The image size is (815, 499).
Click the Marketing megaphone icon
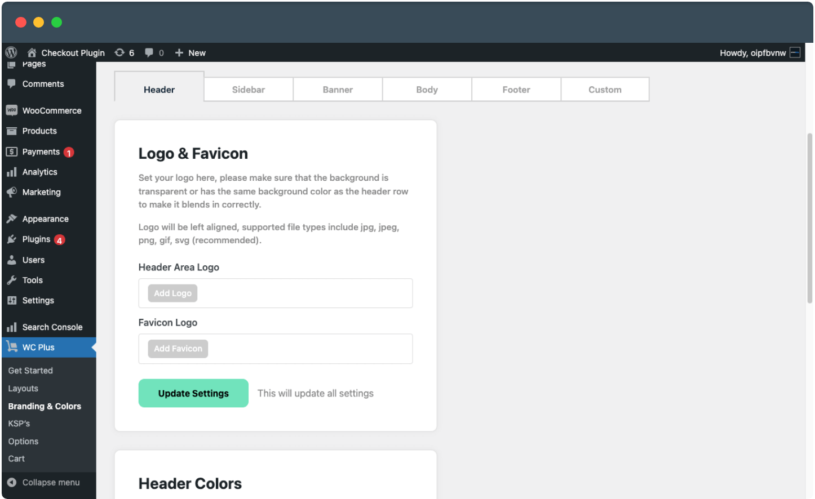(x=11, y=192)
